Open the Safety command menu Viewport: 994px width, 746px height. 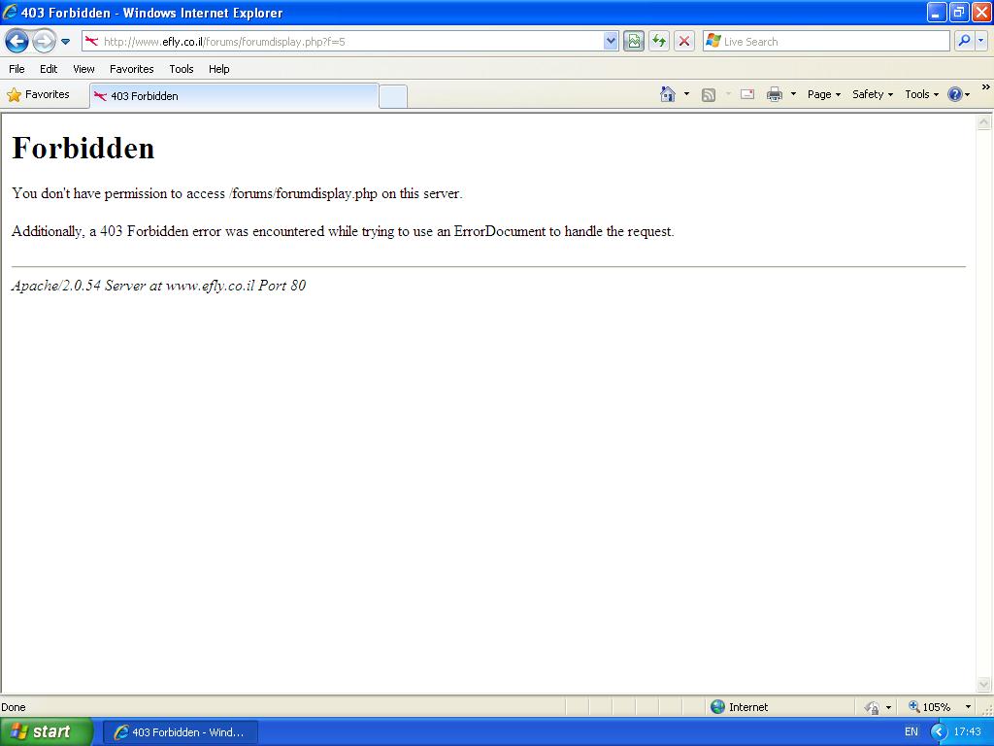(x=873, y=94)
